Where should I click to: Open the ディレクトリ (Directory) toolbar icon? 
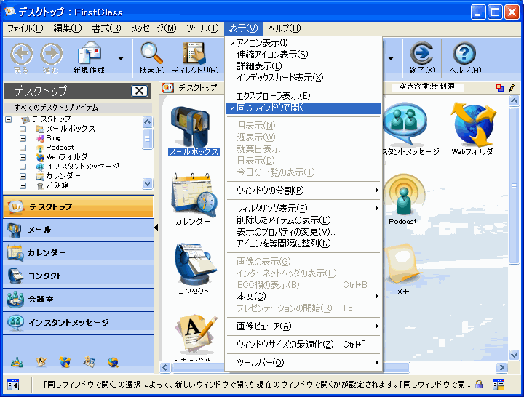(x=194, y=57)
